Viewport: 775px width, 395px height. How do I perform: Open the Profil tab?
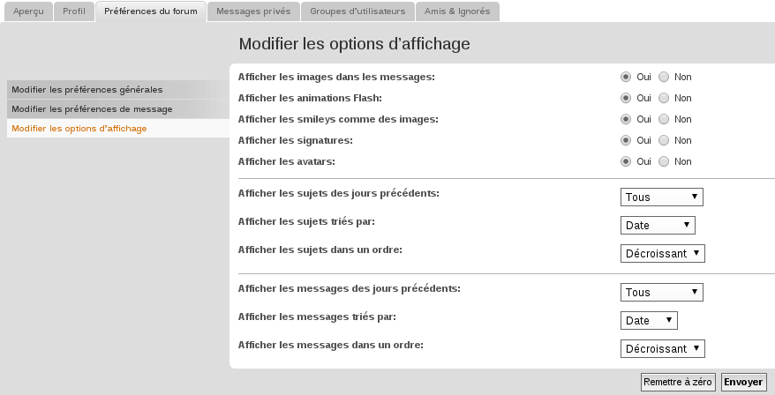(74, 11)
